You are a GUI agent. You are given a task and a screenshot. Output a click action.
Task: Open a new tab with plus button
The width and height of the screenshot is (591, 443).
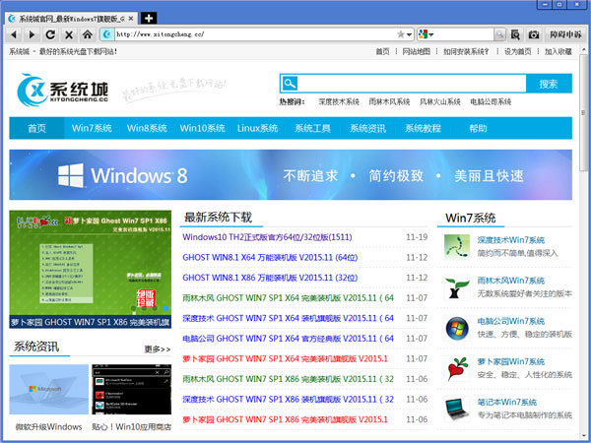pyautogui.click(x=149, y=18)
